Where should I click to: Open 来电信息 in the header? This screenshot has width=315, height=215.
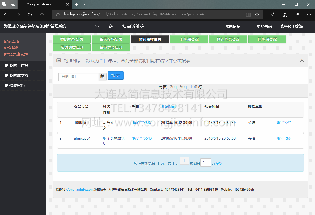(x=233, y=27)
